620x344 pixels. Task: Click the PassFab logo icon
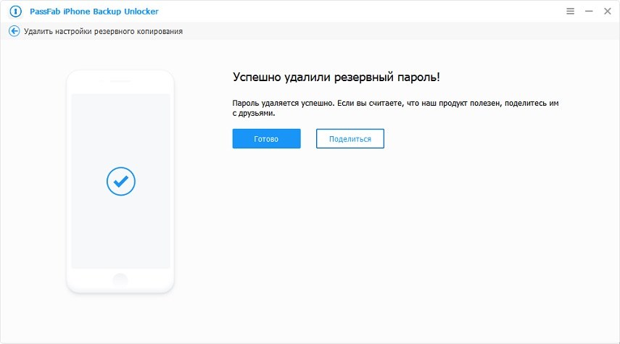point(15,12)
